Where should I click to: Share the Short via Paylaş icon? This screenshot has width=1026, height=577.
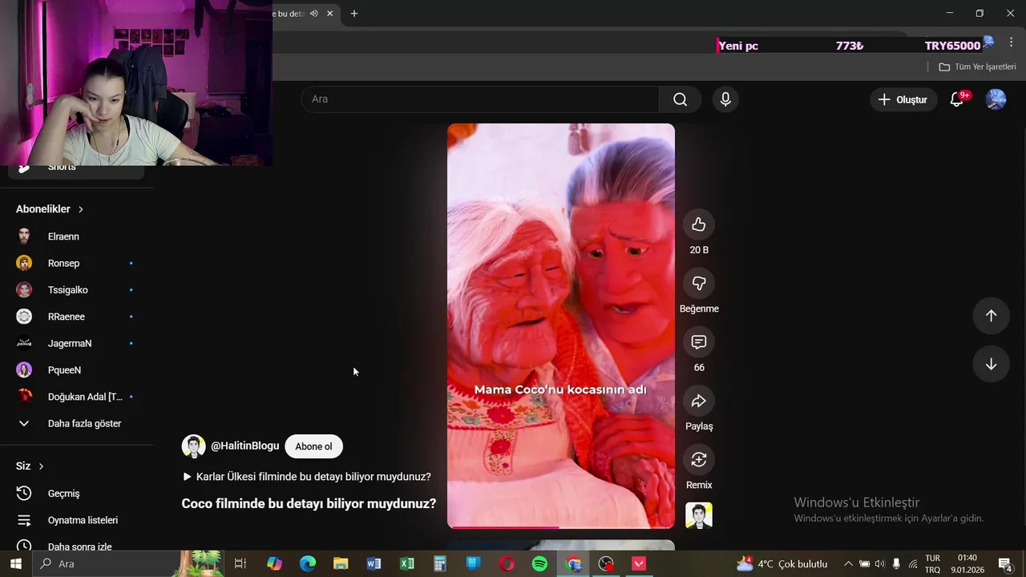(699, 401)
